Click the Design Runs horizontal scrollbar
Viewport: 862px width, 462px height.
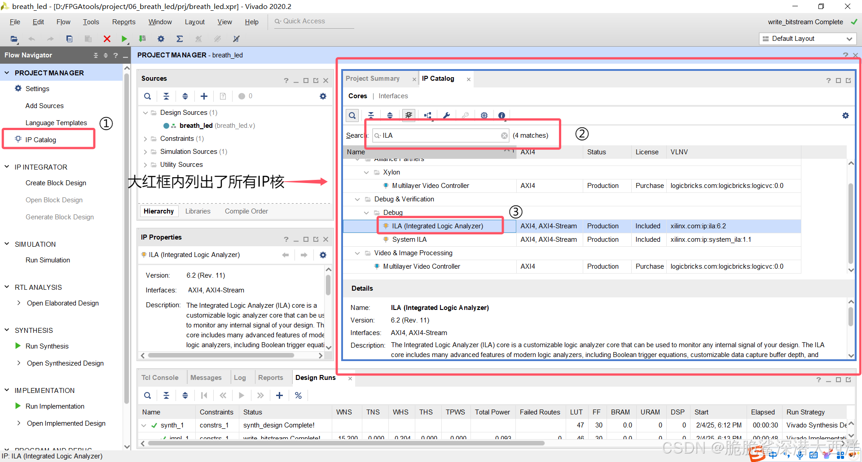(x=346, y=443)
